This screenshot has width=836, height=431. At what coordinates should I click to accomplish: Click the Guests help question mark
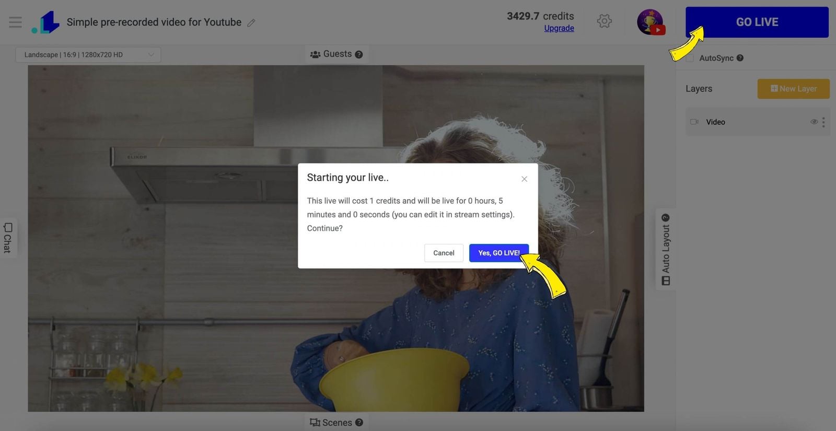[359, 54]
